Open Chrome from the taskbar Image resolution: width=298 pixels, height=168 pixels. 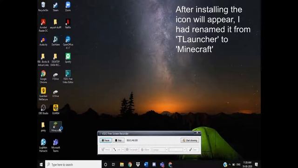tap(130, 164)
